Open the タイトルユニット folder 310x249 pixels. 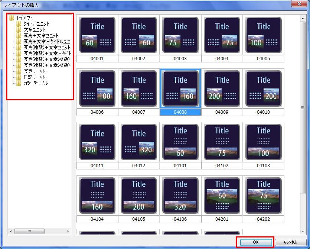coord(36,23)
